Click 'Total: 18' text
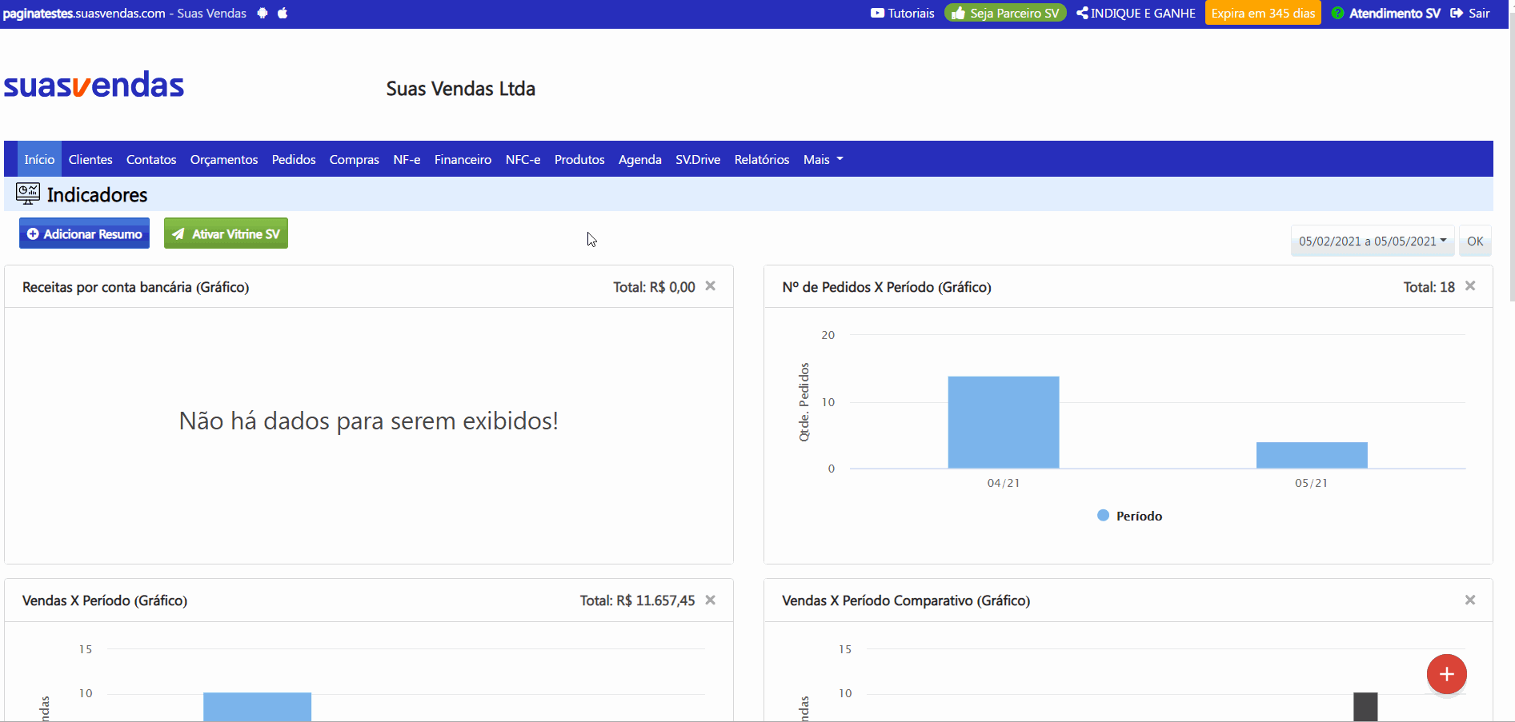The width and height of the screenshot is (1515, 722). 1429,287
